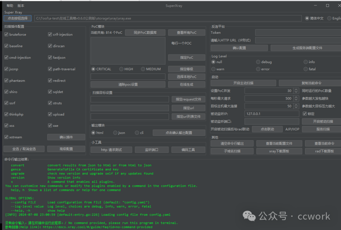This screenshot has width=341, height=230.
Task: Increase 设置PoC并发 spinner value
Action: point(296,89)
